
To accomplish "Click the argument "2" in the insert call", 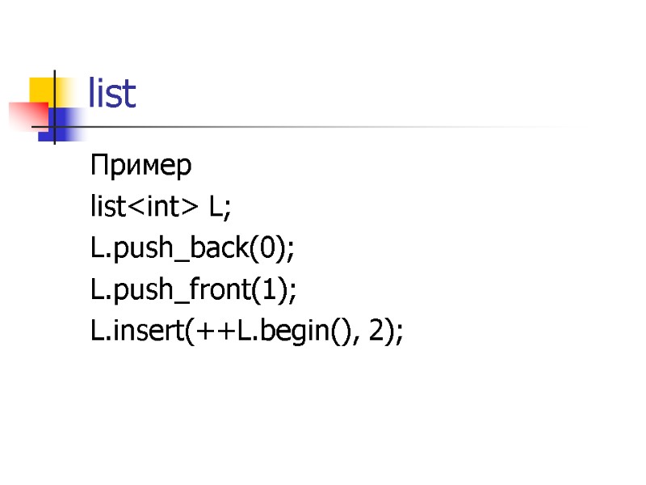I will [x=375, y=331].
